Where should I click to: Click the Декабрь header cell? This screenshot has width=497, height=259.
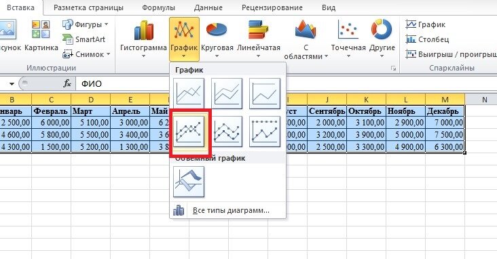(x=445, y=111)
